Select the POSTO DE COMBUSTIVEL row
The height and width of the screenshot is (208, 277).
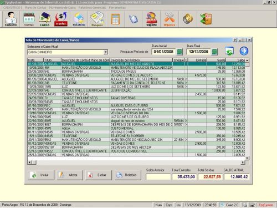[x=136, y=151]
